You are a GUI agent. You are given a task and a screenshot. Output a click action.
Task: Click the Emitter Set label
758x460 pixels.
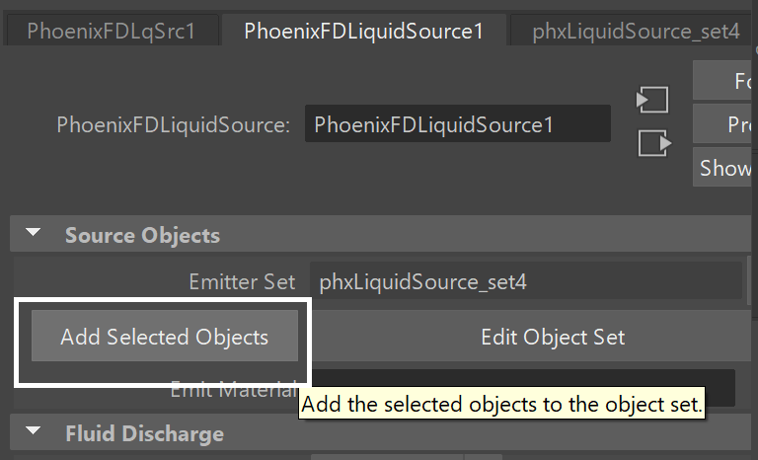[242, 281]
